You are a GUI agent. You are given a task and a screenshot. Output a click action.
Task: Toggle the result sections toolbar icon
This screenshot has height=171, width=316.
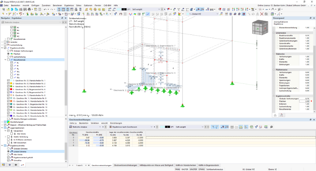coord(148,14)
